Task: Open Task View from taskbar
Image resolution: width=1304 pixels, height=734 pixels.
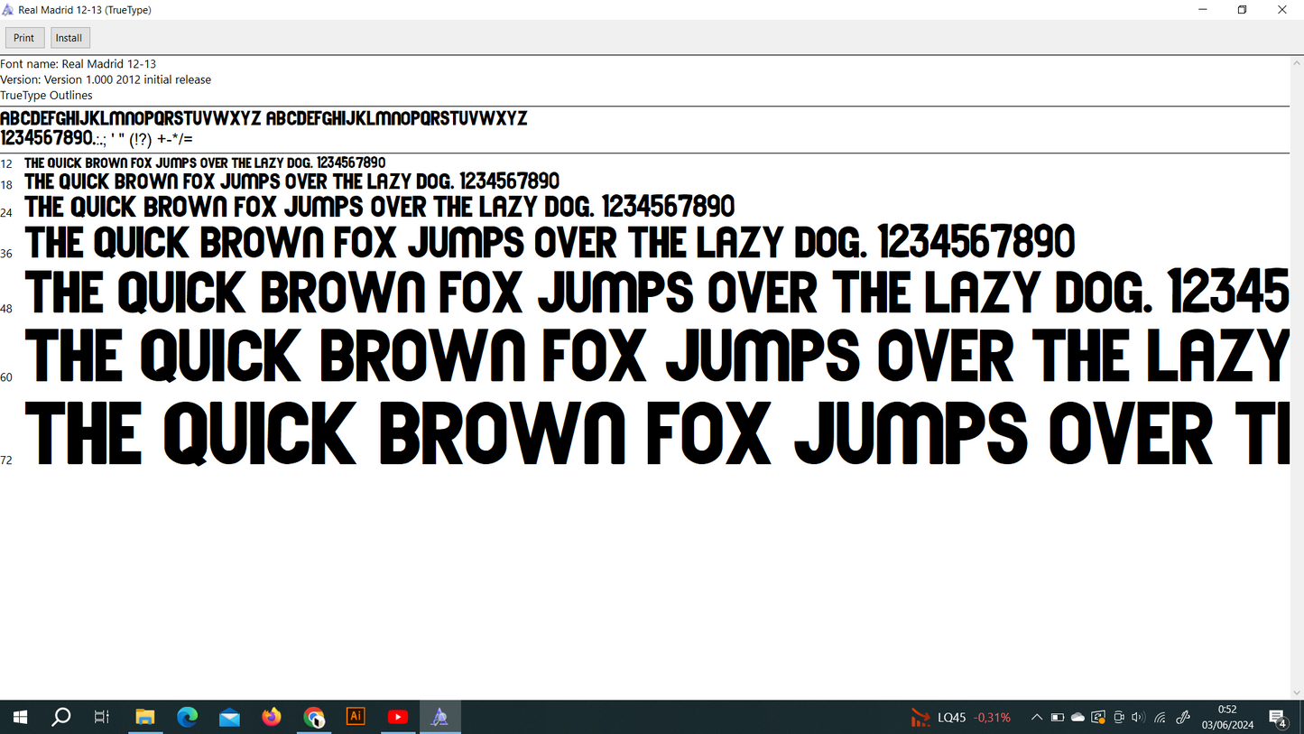Action: click(x=102, y=718)
